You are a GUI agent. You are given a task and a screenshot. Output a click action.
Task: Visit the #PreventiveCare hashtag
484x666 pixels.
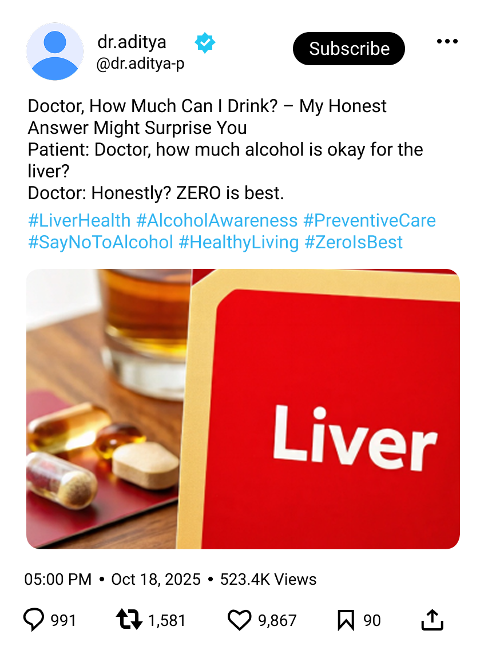tap(370, 220)
